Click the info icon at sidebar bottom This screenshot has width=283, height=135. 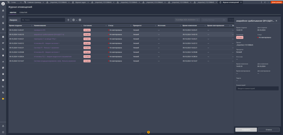click(3, 132)
